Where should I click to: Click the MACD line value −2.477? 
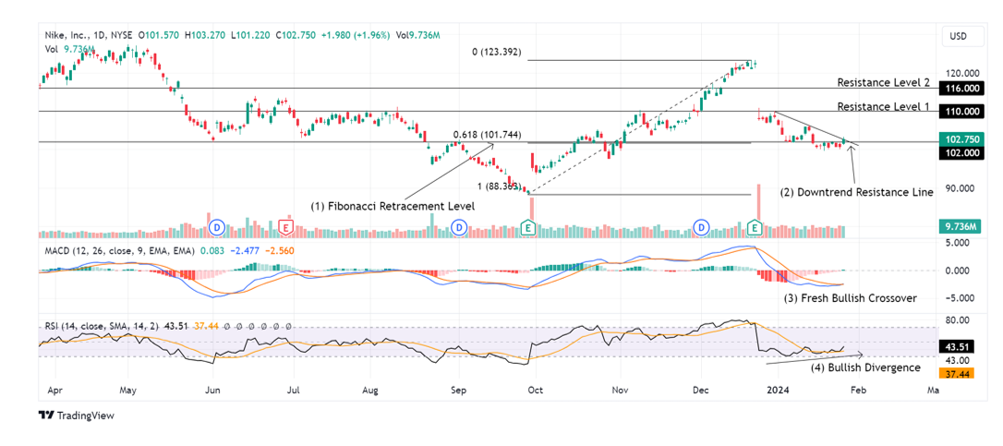coord(246,250)
